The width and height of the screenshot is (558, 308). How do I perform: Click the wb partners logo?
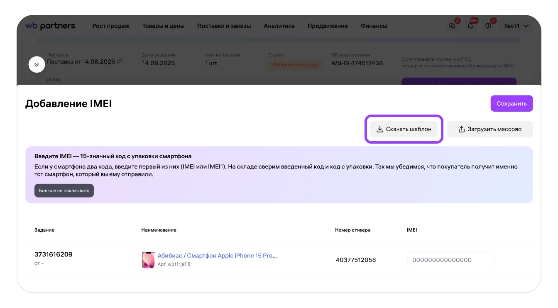click(x=50, y=26)
